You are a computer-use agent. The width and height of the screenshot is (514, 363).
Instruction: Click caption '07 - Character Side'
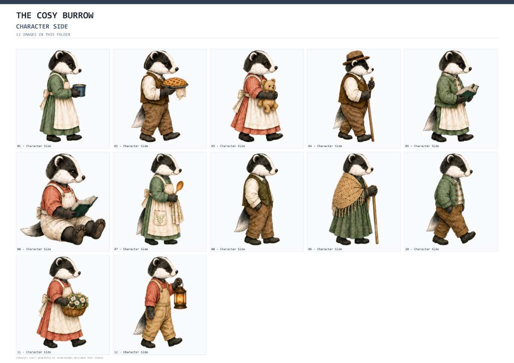131,249
